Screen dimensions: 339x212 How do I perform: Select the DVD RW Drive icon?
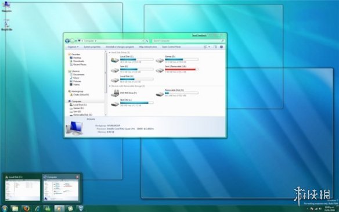coord(116,93)
